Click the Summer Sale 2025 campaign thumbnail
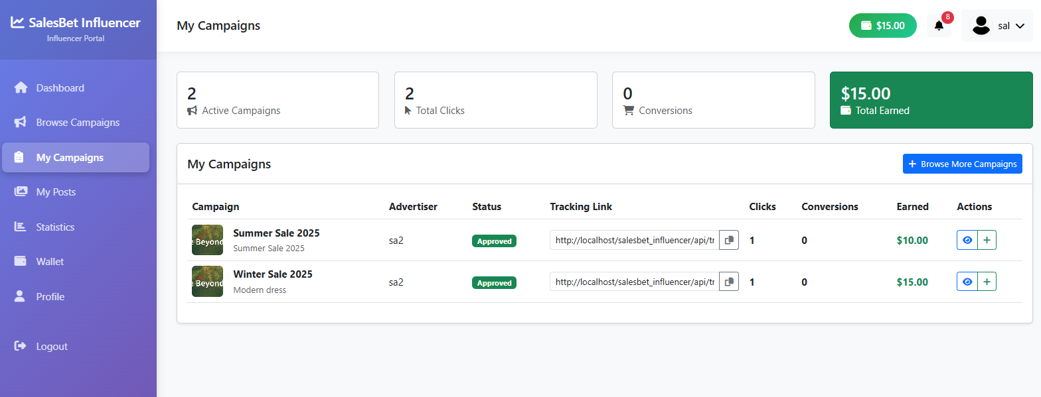Image resolution: width=1041 pixels, height=397 pixels. 207,240
